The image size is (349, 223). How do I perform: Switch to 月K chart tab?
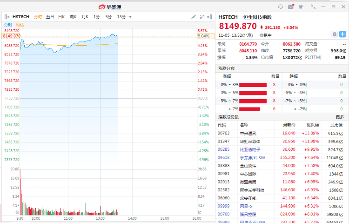pos(85,17)
